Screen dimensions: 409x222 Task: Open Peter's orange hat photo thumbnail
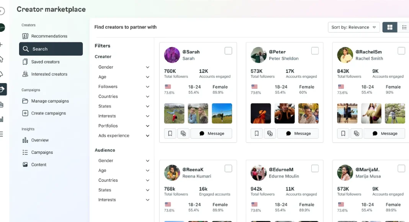click(x=261, y=113)
